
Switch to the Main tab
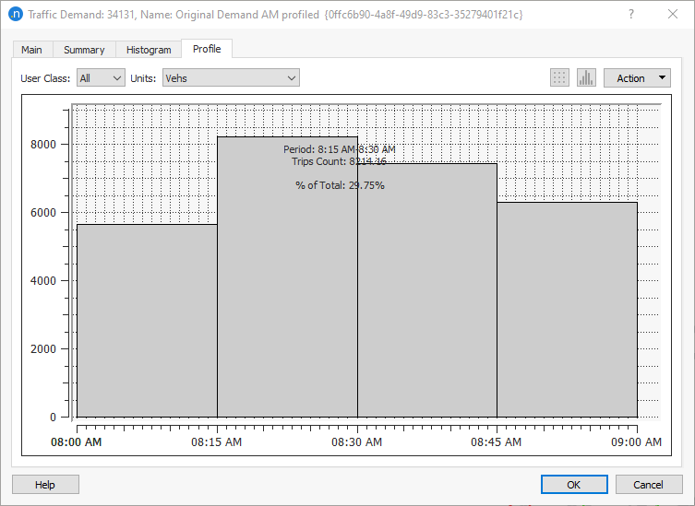32,50
